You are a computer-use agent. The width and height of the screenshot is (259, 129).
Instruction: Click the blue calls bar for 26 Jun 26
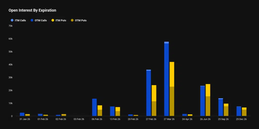203,101
